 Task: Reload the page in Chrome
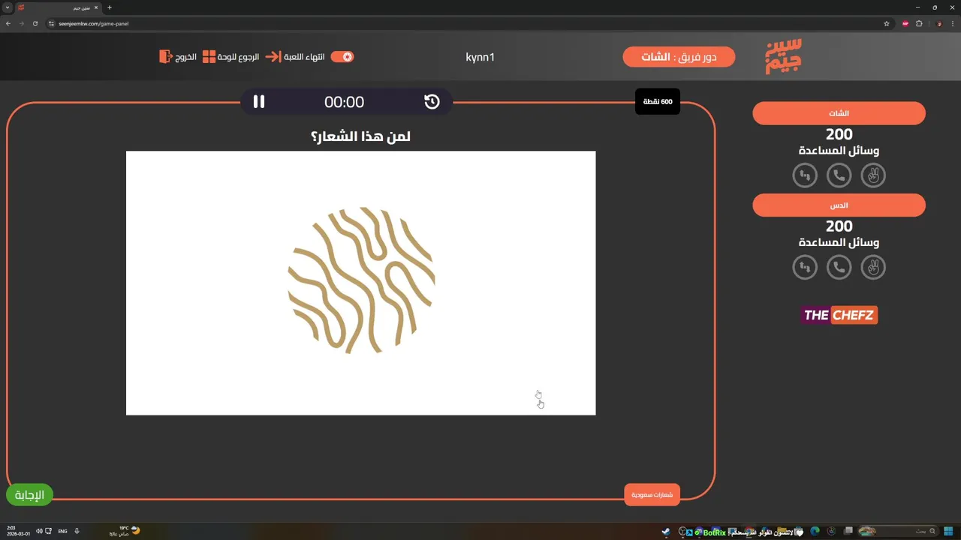(35, 23)
